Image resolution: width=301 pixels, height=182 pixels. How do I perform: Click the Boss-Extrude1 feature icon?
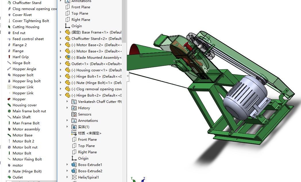click(x=74, y=165)
